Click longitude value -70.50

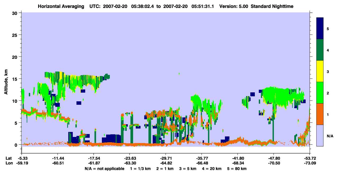[x=274, y=163]
